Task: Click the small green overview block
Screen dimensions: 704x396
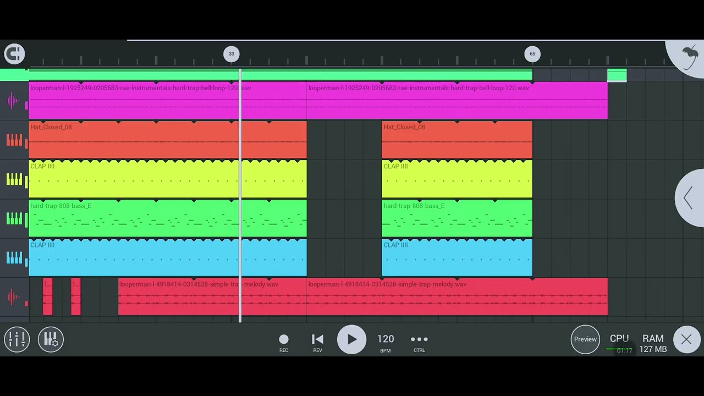Action: [617, 76]
